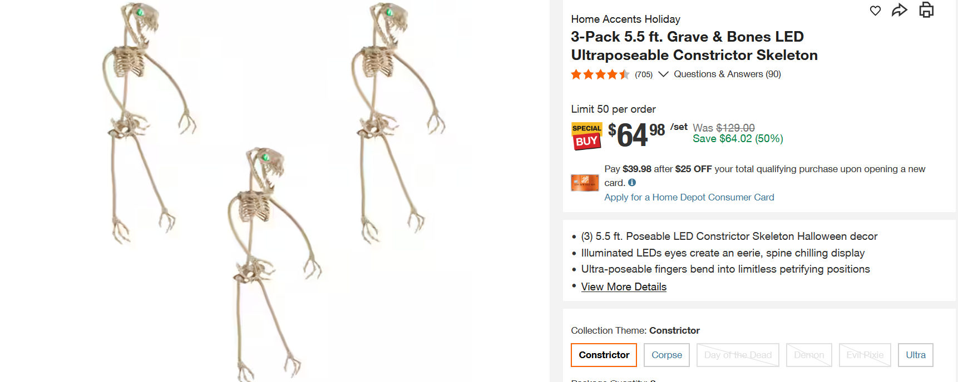The width and height of the screenshot is (958, 382).
Task: Click Apply for a Home Depot Consumer Card
Action: 689,197
